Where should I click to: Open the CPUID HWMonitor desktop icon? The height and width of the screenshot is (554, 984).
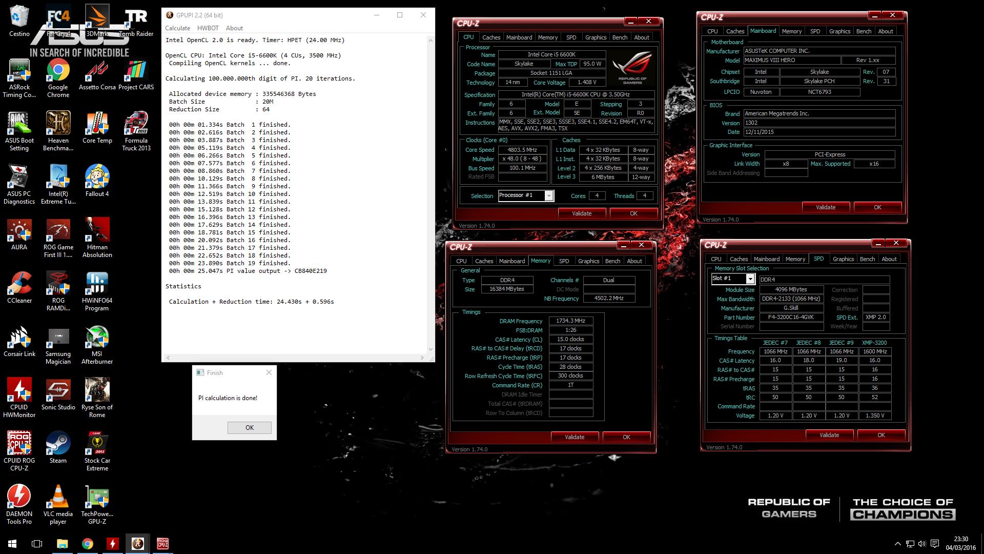pos(19,399)
